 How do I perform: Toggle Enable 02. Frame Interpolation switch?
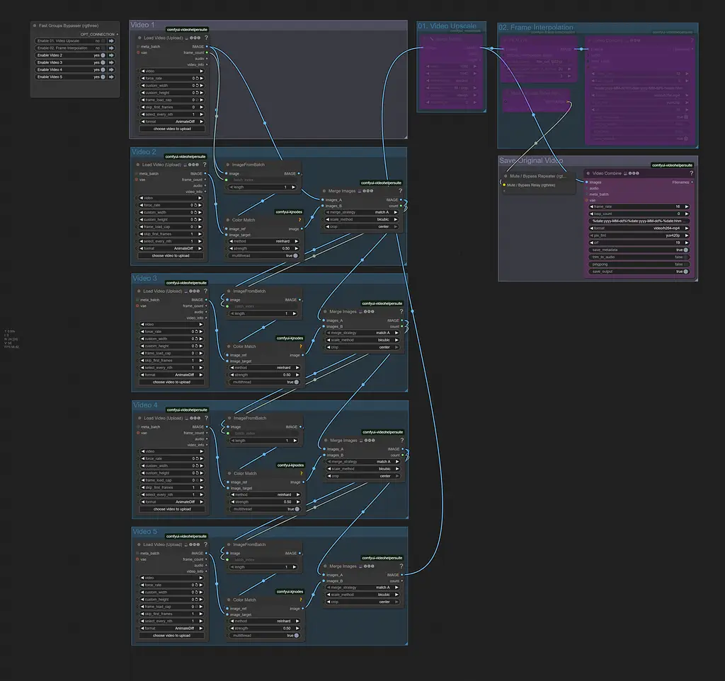click(103, 48)
